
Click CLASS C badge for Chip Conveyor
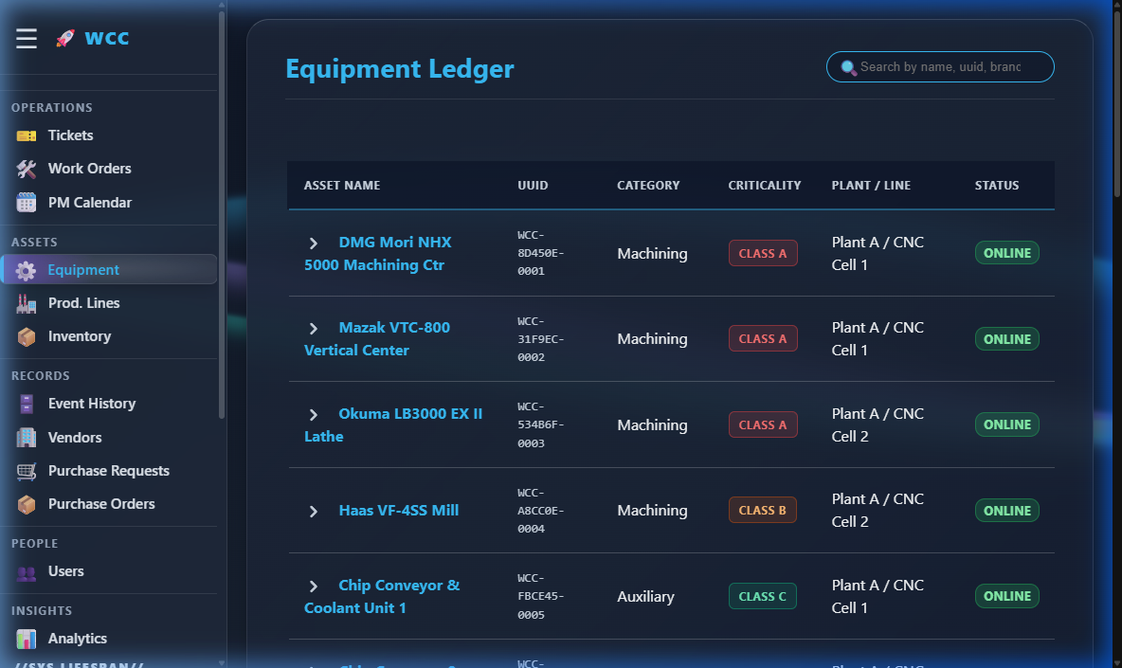pyautogui.click(x=763, y=597)
